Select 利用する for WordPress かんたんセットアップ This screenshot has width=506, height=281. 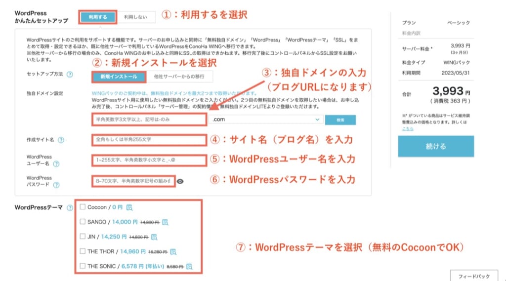click(98, 17)
